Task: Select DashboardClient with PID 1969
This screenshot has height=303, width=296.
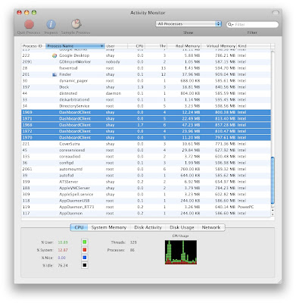Action: tap(146, 112)
